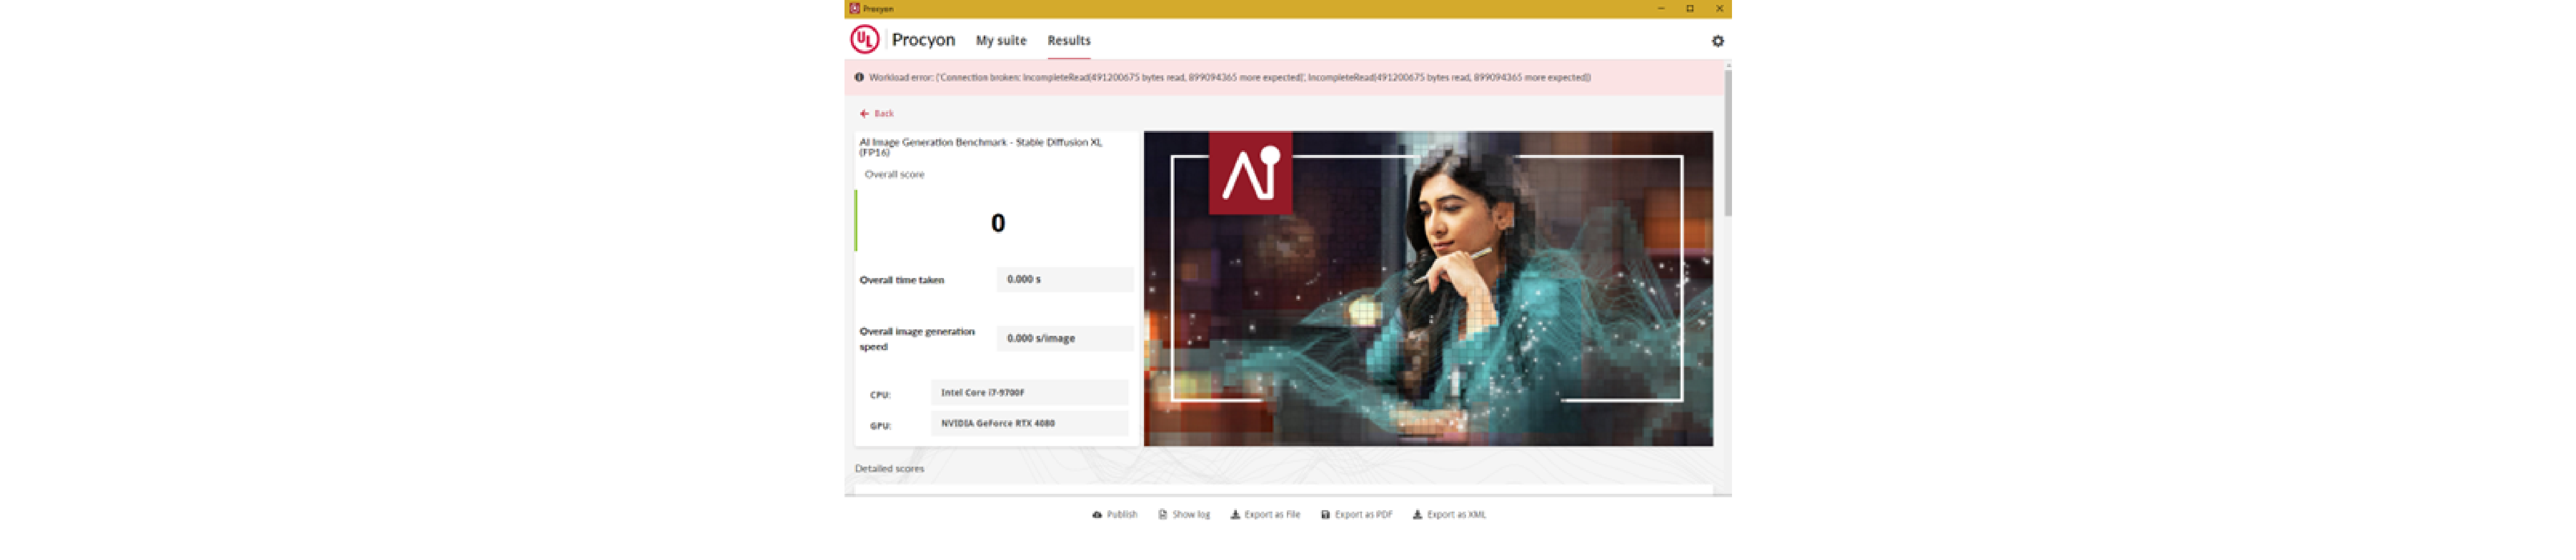Viewport: 2576px width, 560px height.
Task: Click the AI Image Generation Benchmark title
Action: (x=980, y=148)
